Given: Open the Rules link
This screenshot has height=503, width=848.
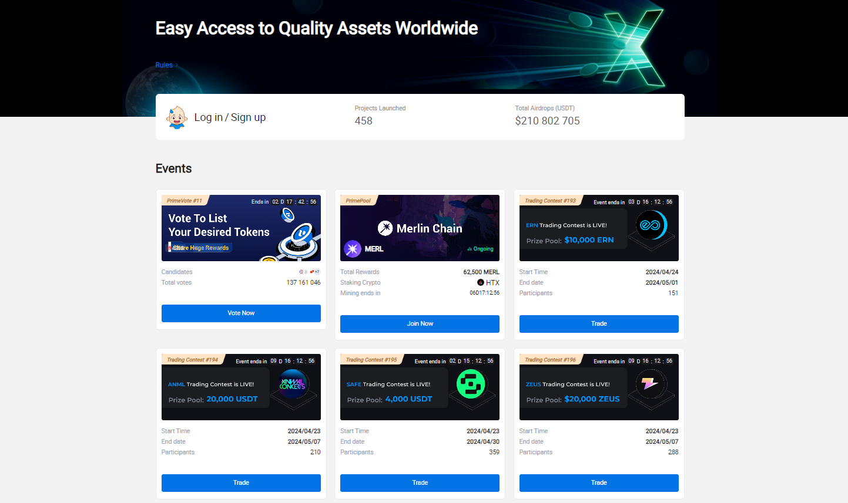Looking at the screenshot, I should [164, 65].
